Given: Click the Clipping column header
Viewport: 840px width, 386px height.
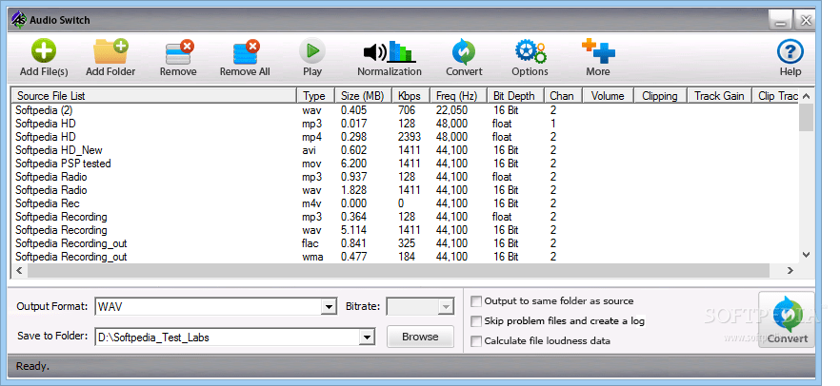Looking at the screenshot, I should 661,96.
